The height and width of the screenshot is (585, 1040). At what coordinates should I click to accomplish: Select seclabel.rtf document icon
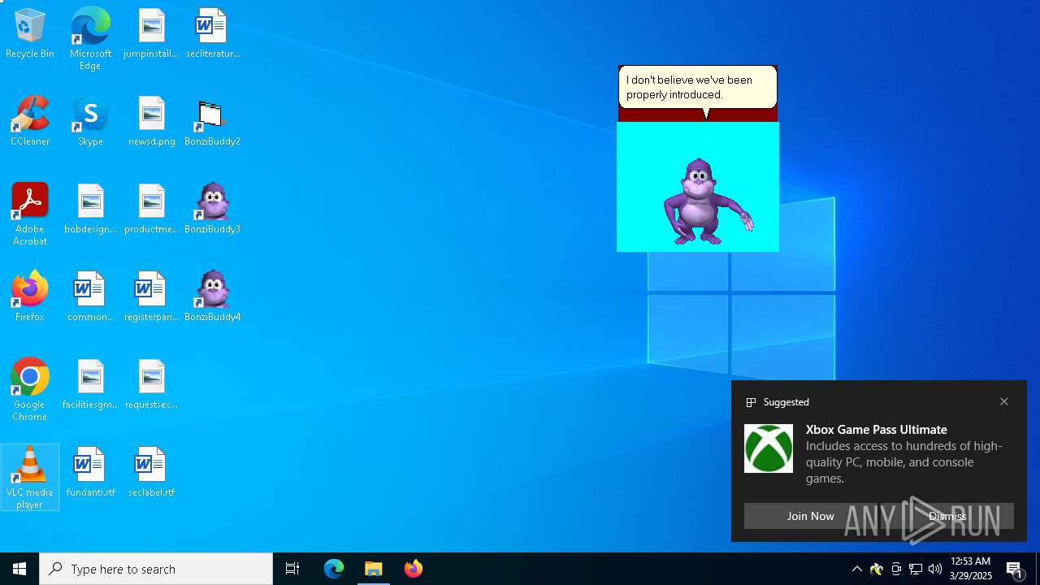[x=151, y=472]
